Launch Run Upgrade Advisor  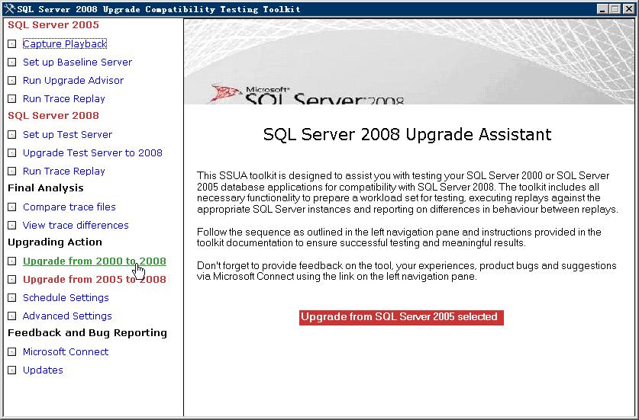click(x=73, y=81)
